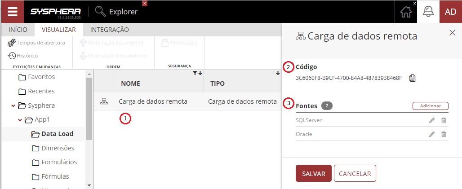Switch to the INÍCIO tab
Image resolution: width=462 pixels, height=189 pixels.
tap(18, 30)
